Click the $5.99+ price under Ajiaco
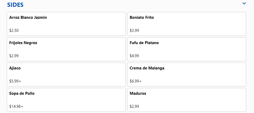 tap(15, 81)
